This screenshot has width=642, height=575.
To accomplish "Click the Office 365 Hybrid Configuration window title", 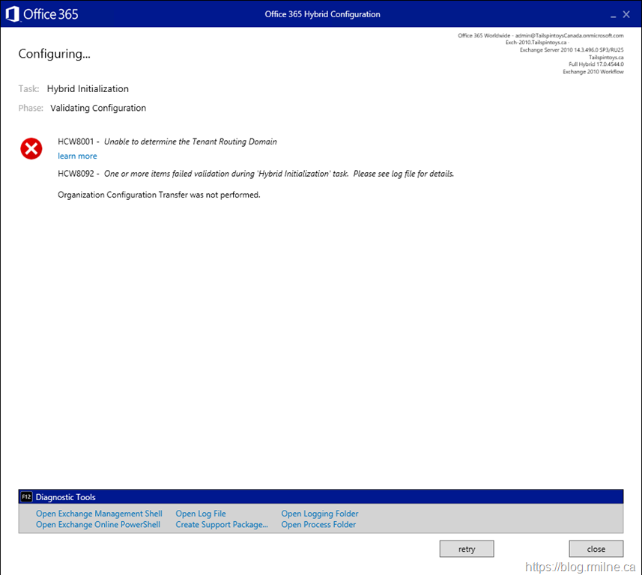I will (322, 14).
